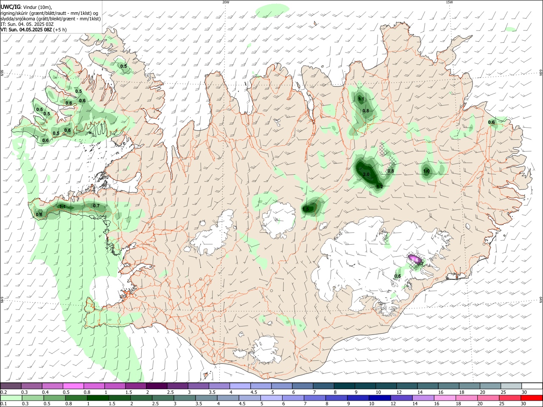543x407 pixels.
Task: Click the '1.1' value on Snæfellsnes peninsula
Action: (x=62, y=206)
